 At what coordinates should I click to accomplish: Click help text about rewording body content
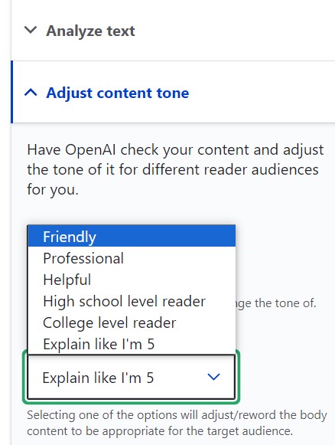(x=177, y=423)
